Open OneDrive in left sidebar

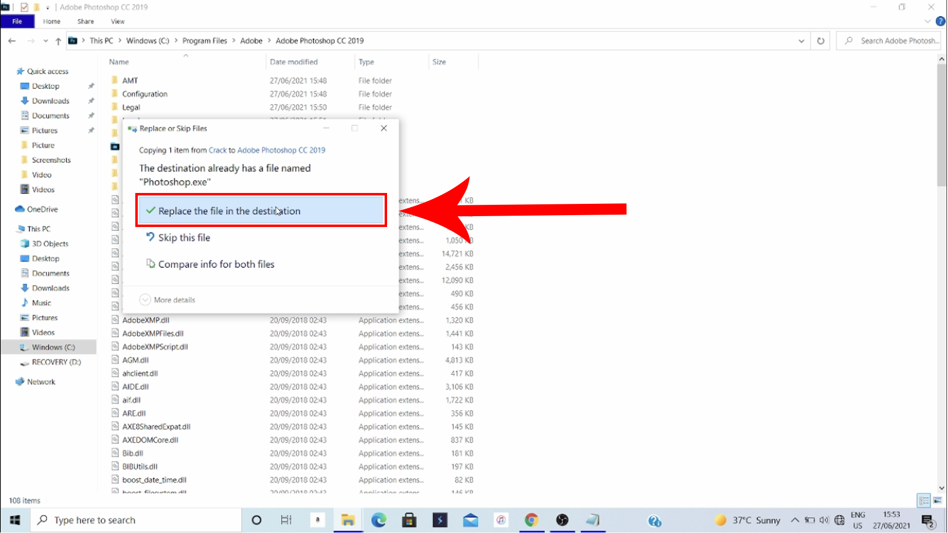pos(42,209)
